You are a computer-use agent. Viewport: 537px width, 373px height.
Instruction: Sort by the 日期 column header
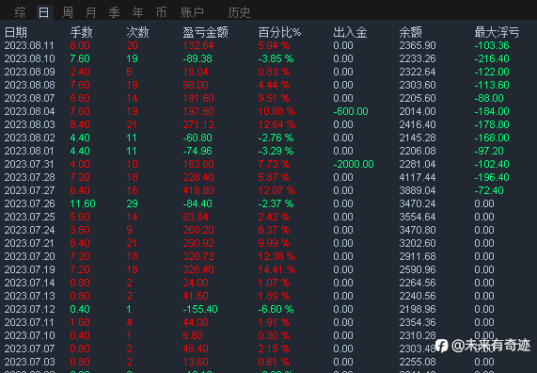click(15, 32)
